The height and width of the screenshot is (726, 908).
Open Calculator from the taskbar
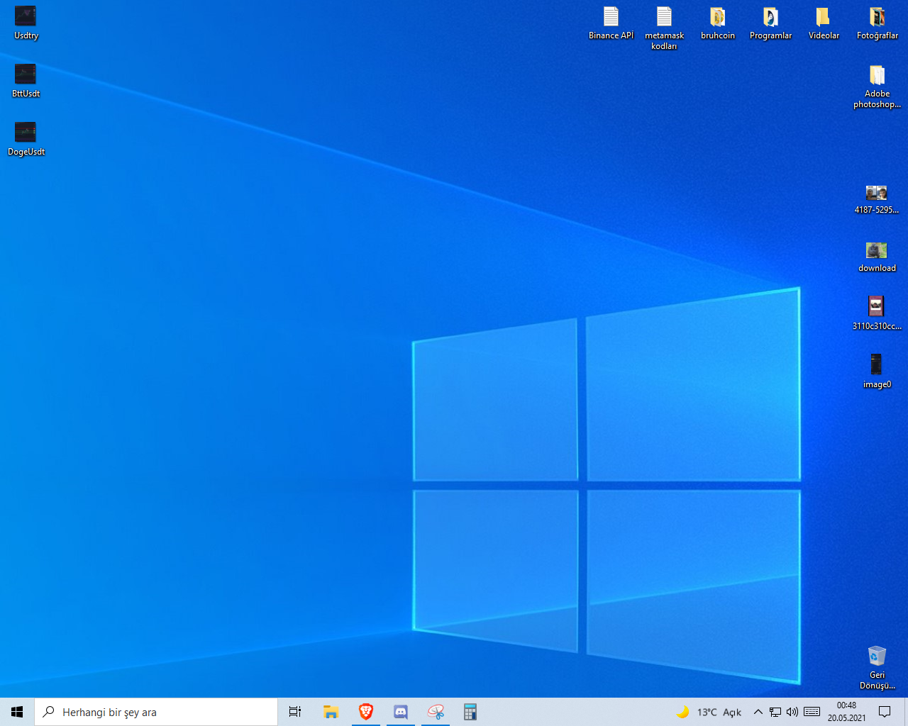tap(470, 712)
